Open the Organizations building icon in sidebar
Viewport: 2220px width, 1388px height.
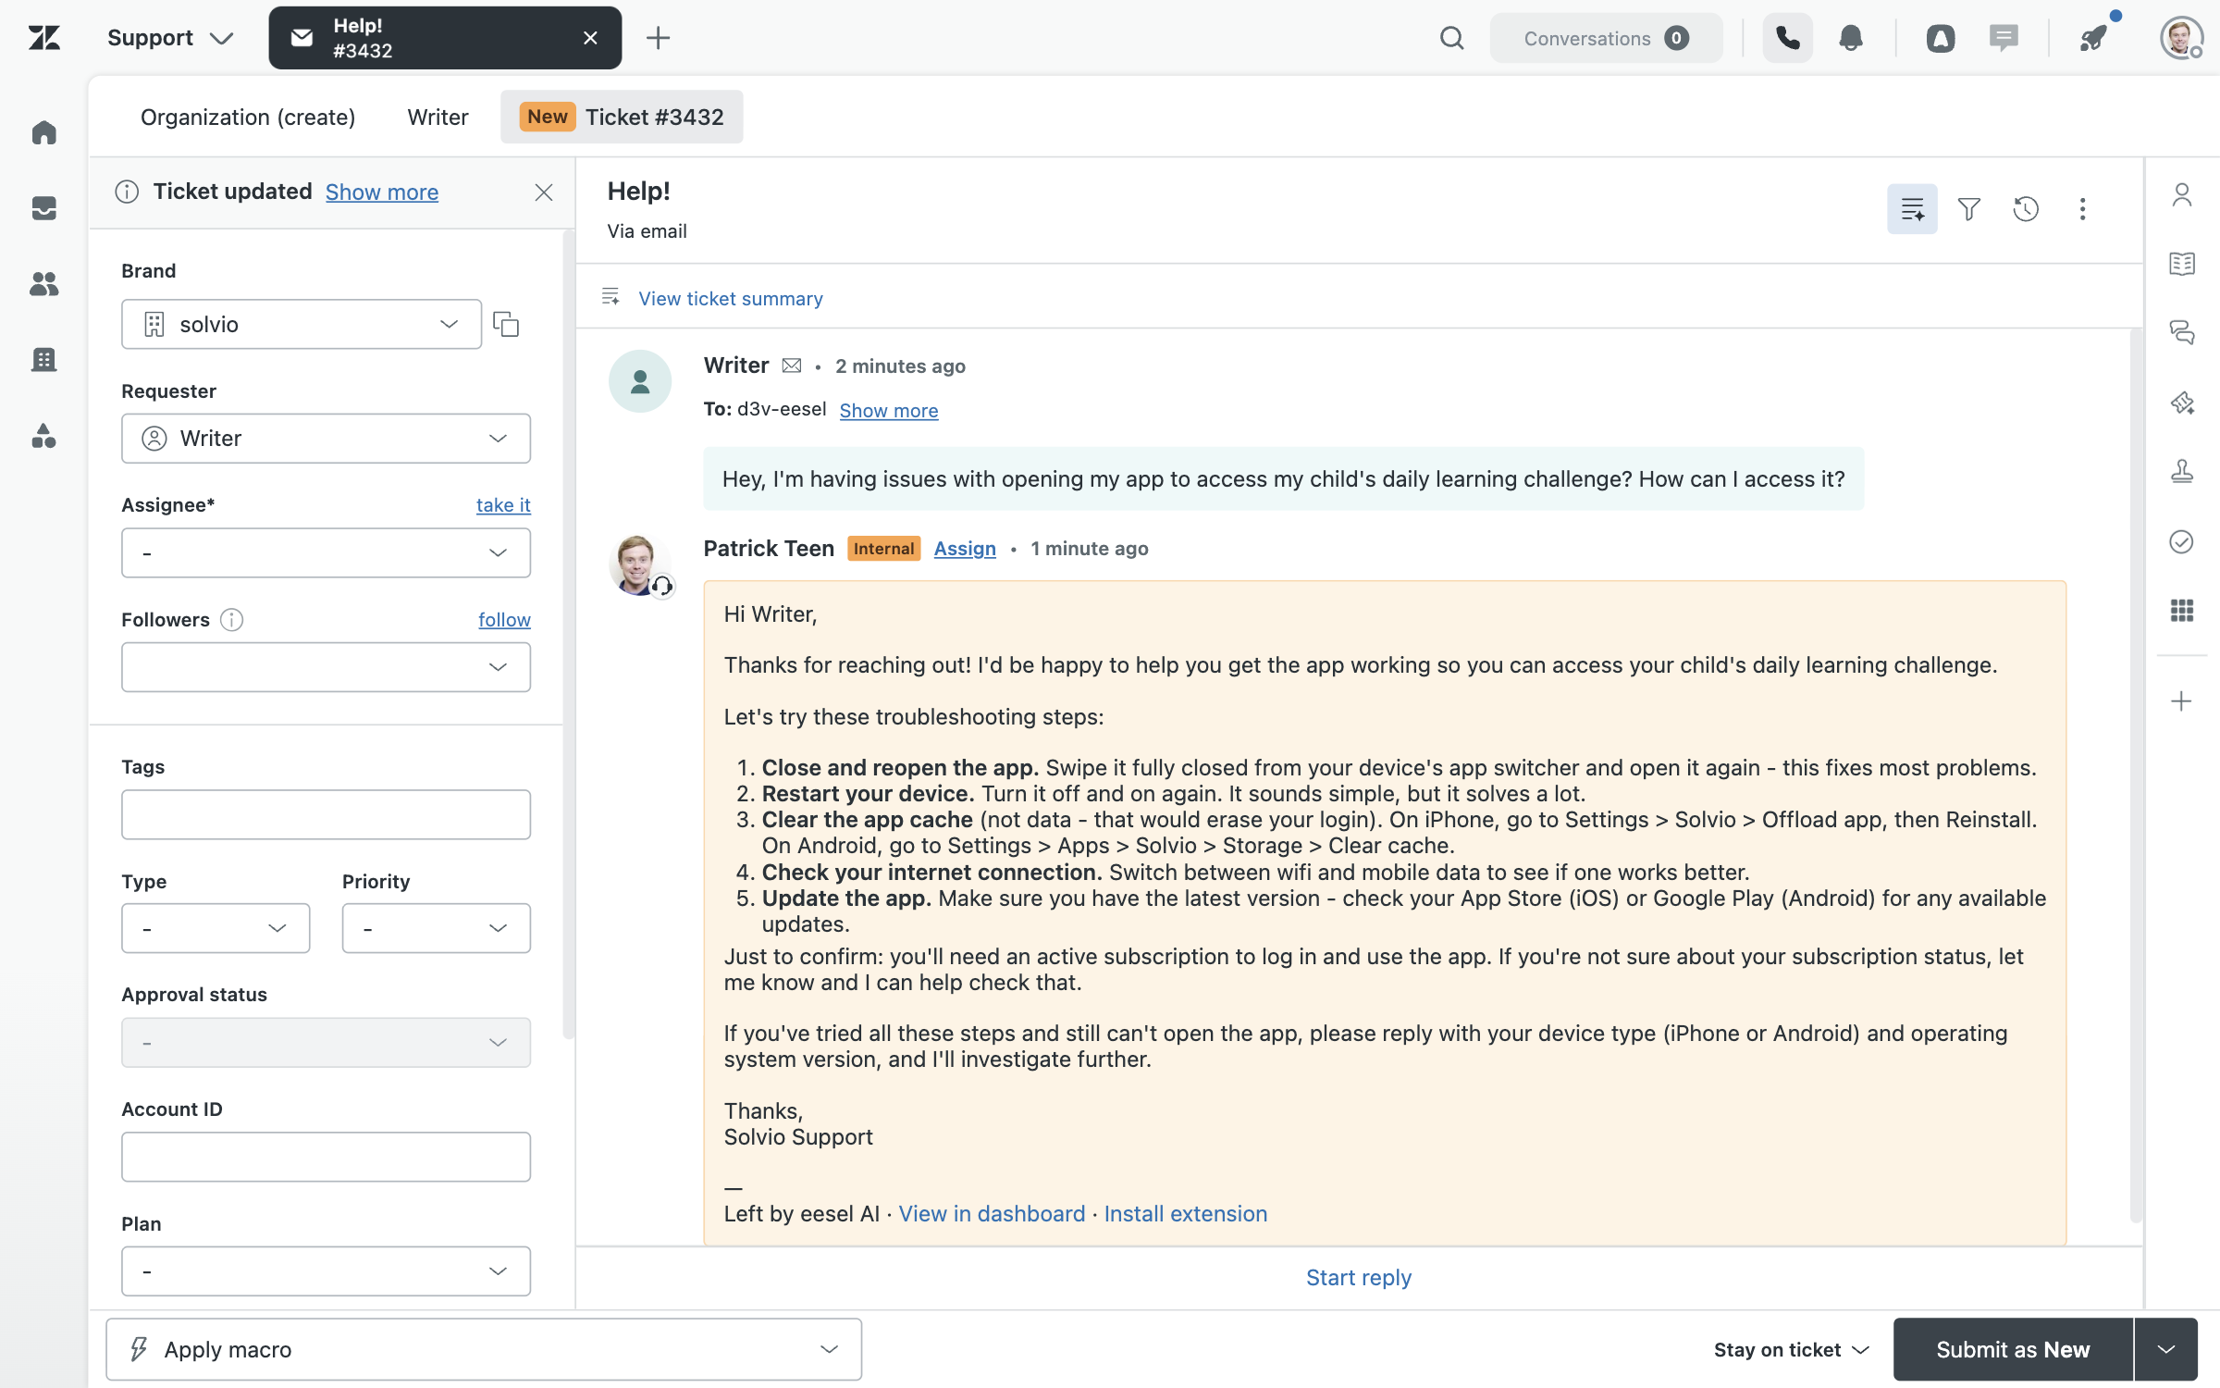[43, 359]
